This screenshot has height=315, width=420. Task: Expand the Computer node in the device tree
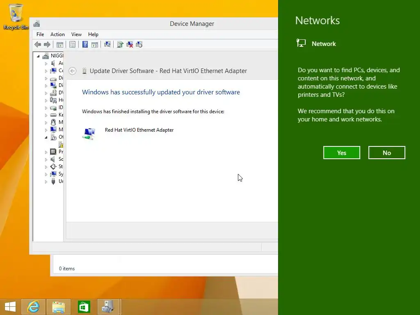(x=46, y=71)
